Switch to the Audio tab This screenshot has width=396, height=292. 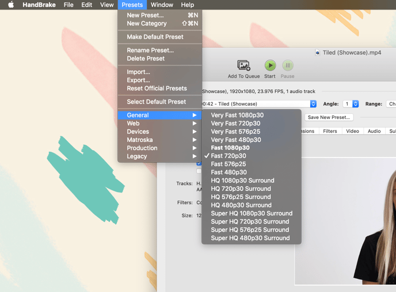coord(374,131)
